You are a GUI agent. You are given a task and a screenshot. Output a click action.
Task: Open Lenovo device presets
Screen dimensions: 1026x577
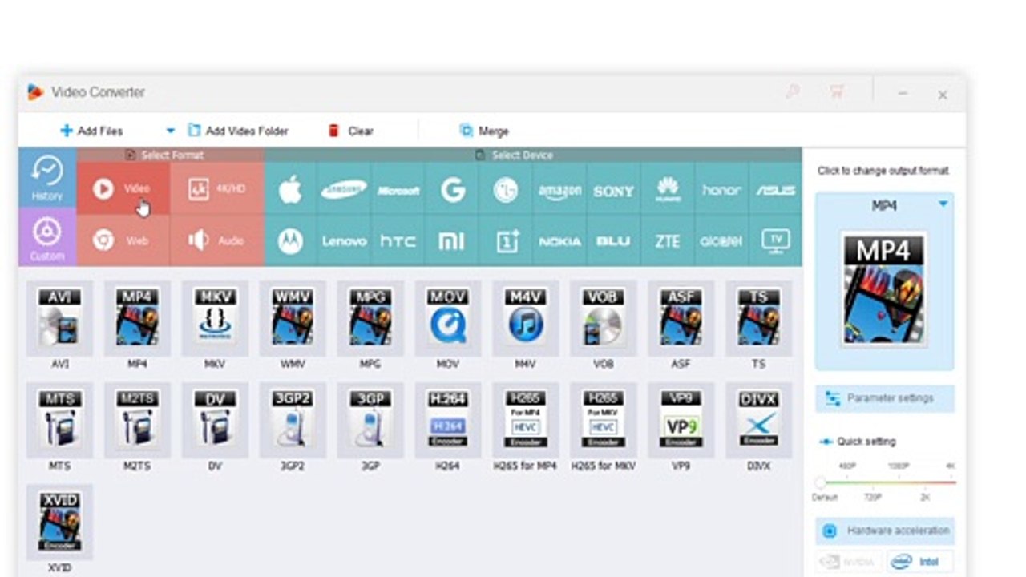(344, 240)
